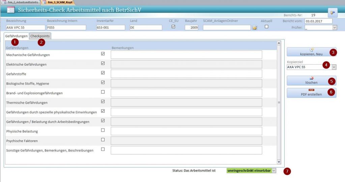Open the Prüfer dropdown arrow

[335, 28]
